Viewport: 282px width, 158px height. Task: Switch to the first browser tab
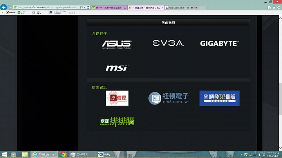(x=109, y=8)
